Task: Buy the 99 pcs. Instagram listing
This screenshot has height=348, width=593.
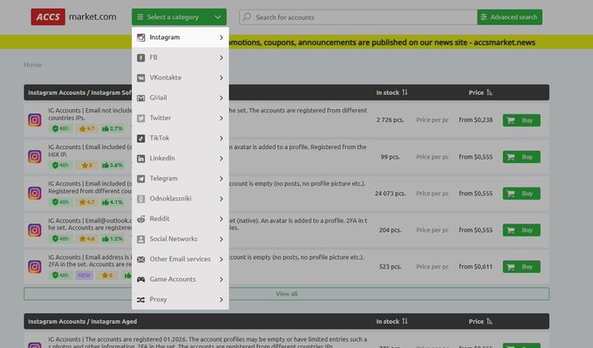Action: [x=521, y=157]
